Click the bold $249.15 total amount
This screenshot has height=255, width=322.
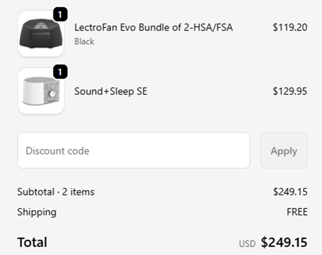tap(284, 242)
